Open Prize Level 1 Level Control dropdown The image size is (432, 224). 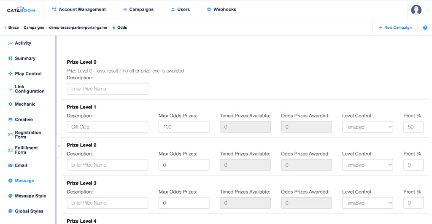367,127
